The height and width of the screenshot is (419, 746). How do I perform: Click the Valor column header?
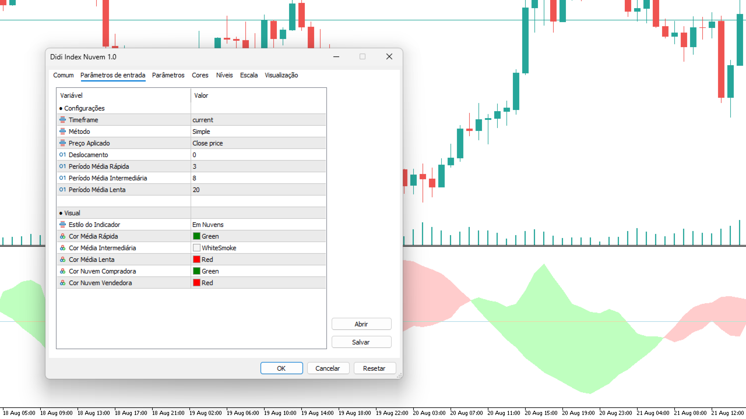[x=258, y=95]
